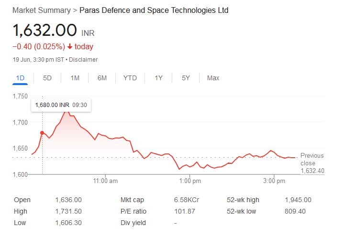Click the 1:00 pm axis label

(x=190, y=181)
